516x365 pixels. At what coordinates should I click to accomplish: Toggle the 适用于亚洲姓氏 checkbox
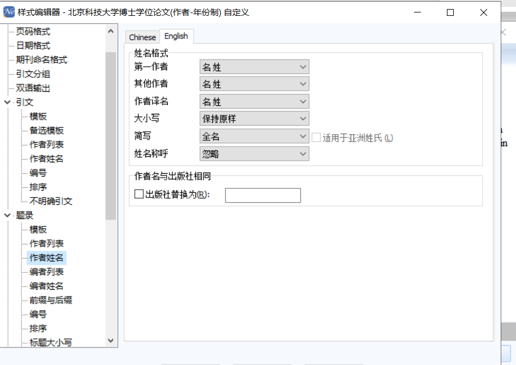click(317, 137)
